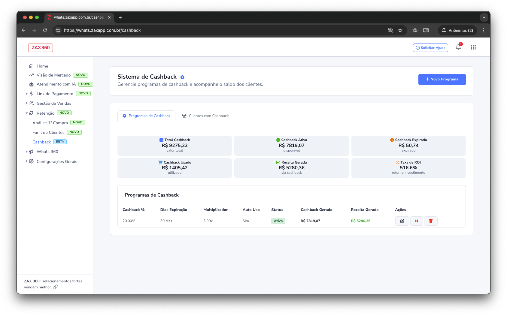This screenshot has height=316, width=507.
Task: Click the eye-slash tracking protection icon
Action: [390, 30]
